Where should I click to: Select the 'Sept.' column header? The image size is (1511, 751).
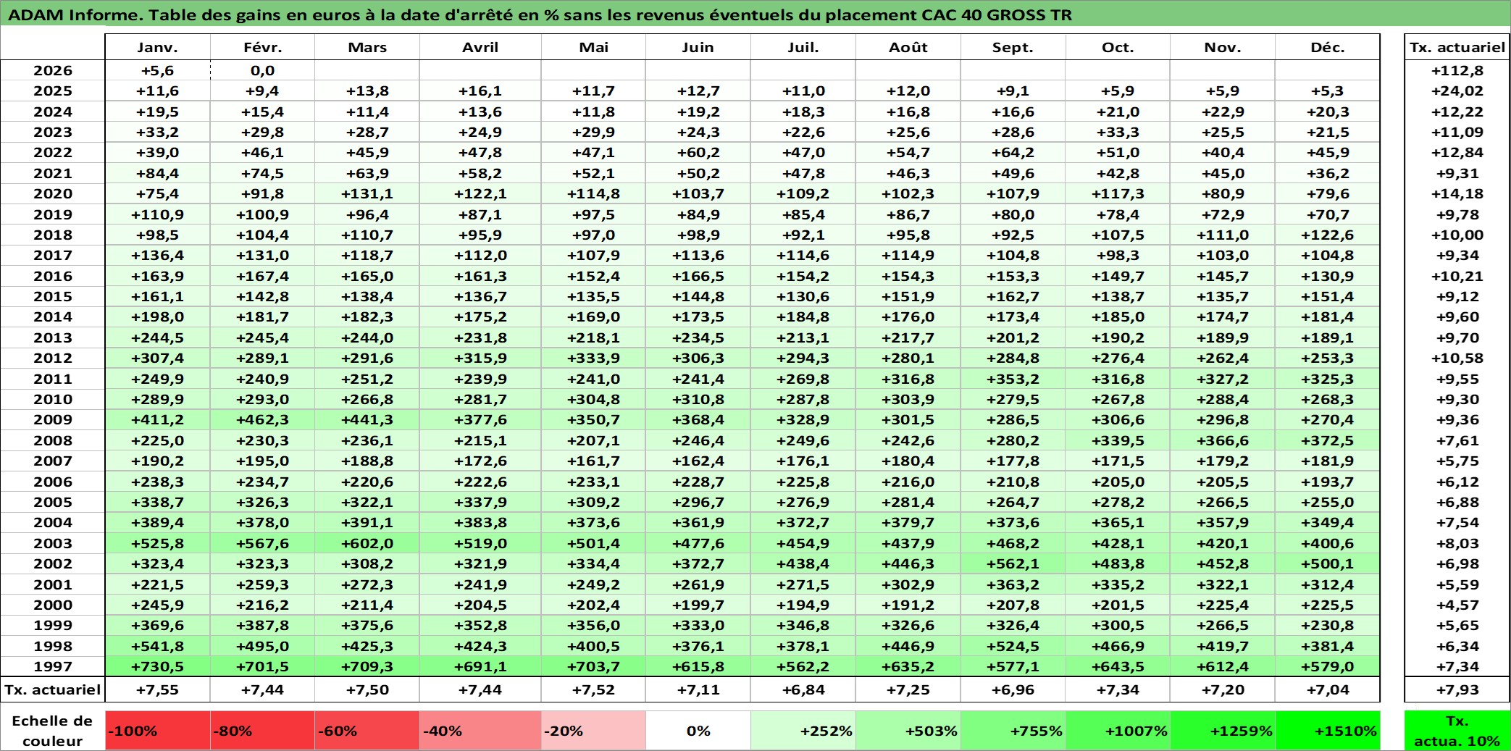(1013, 47)
